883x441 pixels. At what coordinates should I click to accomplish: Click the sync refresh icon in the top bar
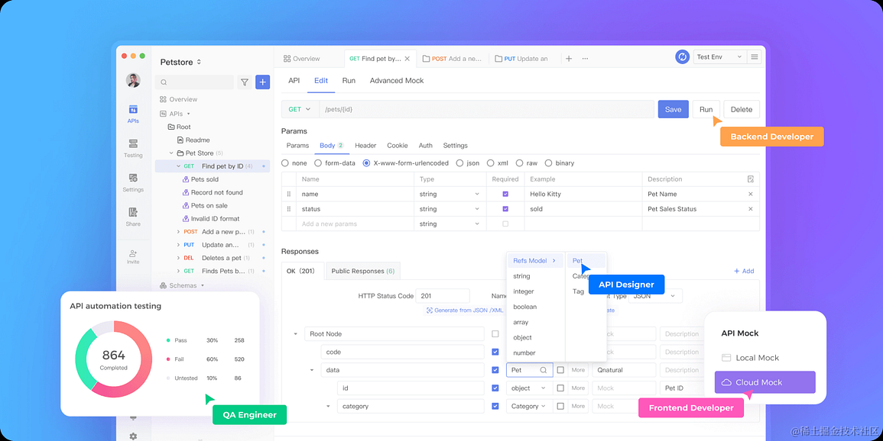681,56
